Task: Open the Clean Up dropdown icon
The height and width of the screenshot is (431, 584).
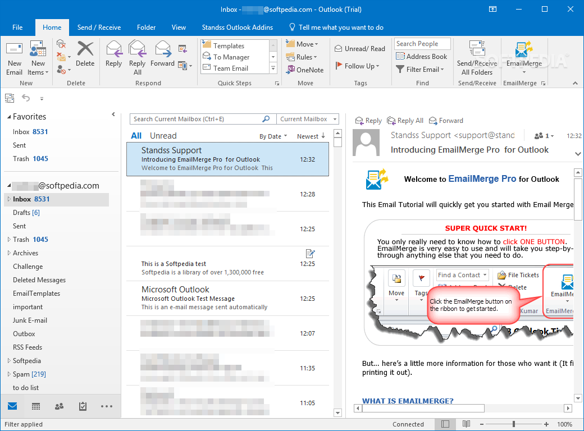Action: pyautogui.click(x=63, y=57)
